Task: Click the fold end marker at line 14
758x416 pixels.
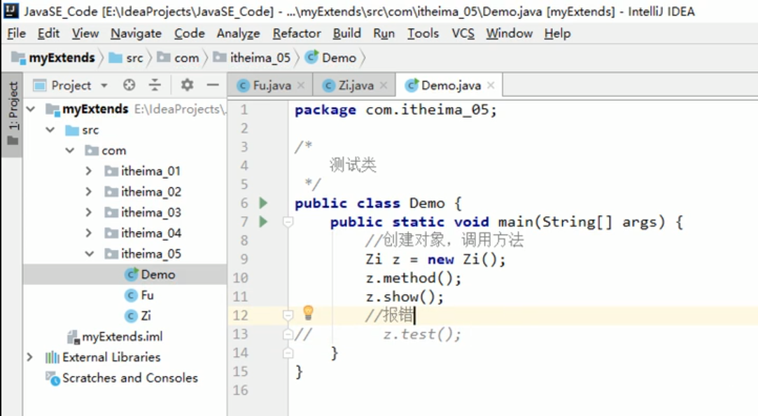Action: point(288,353)
